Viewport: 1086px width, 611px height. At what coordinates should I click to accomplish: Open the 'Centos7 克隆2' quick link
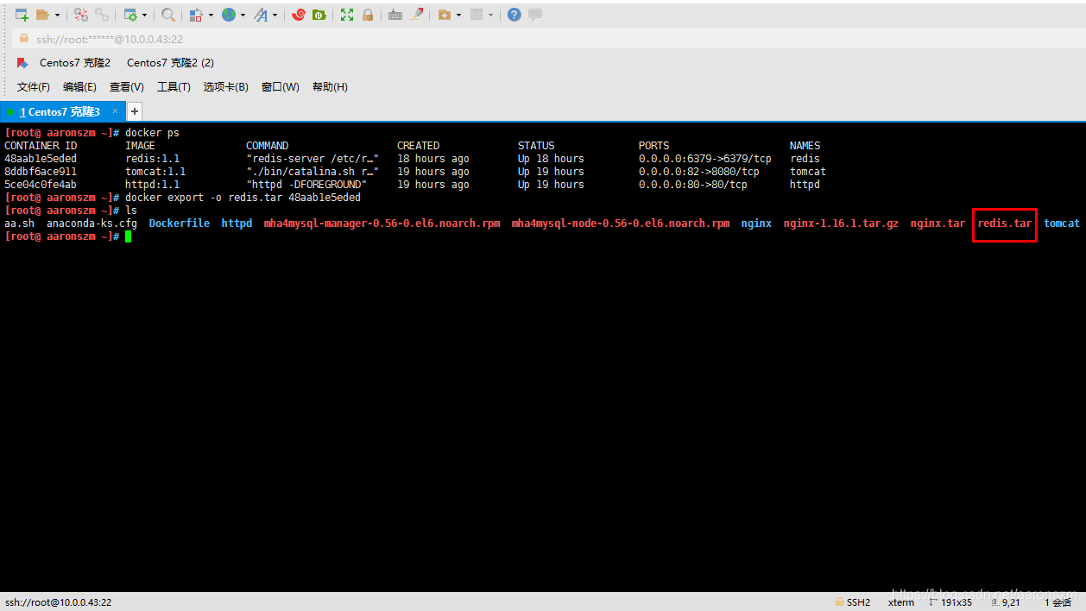pyautogui.click(x=75, y=63)
